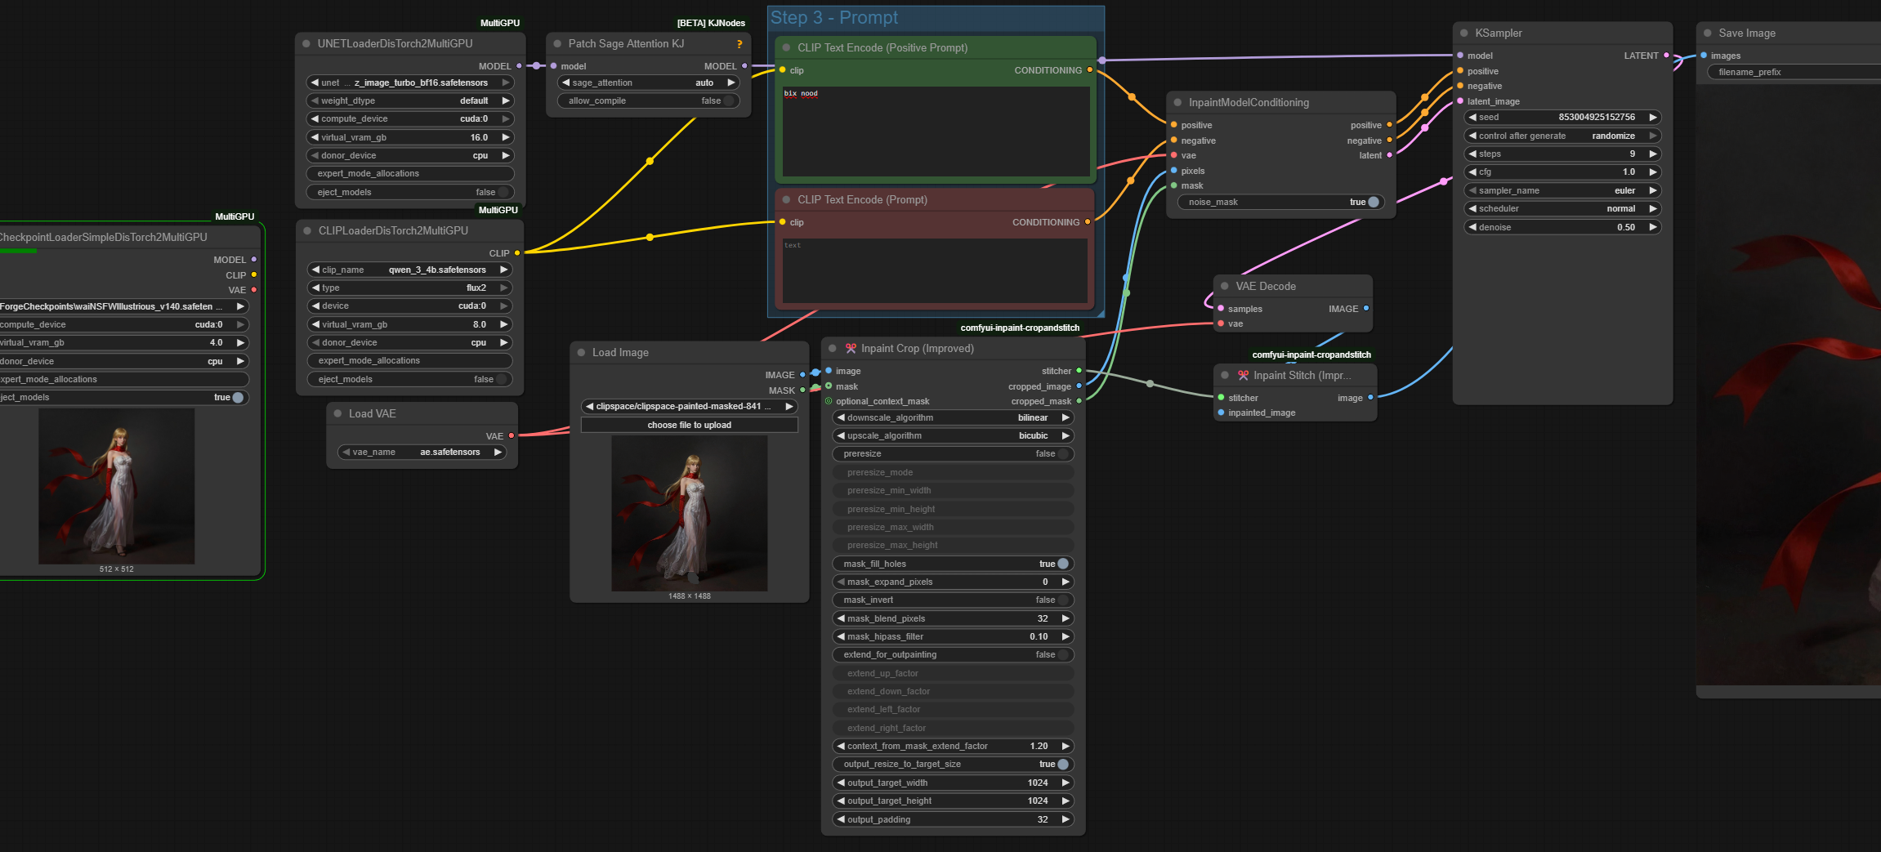Increase output_padding with the right arrow
1881x852 pixels.
tap(1066, 820)
